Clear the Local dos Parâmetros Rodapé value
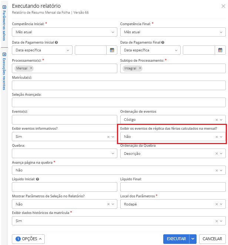This screenshot has height=245, width=228. (x=217, y=204)
